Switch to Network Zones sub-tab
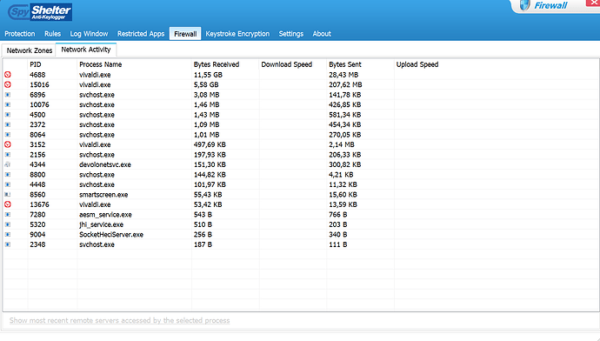The width and height of the screenshot is (600, 341). [29, 50]
